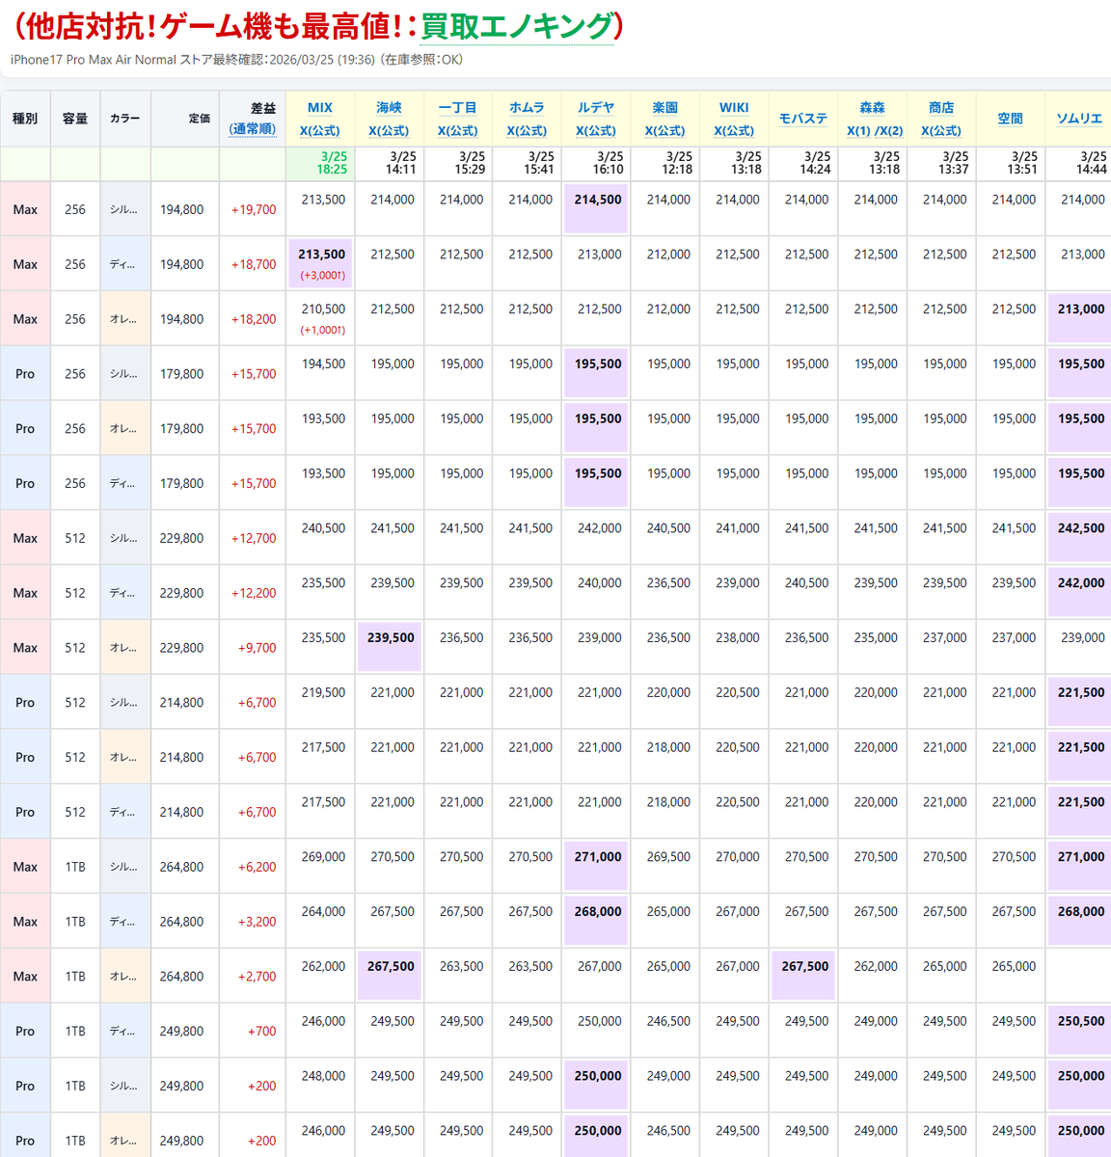
Task: Click the 定価 column header
Action: click(185, 119)
